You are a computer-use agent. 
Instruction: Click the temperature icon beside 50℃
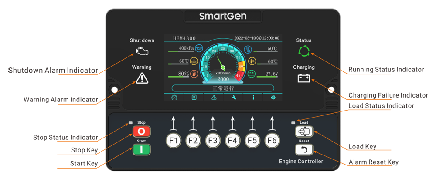[x=248, y=50]
